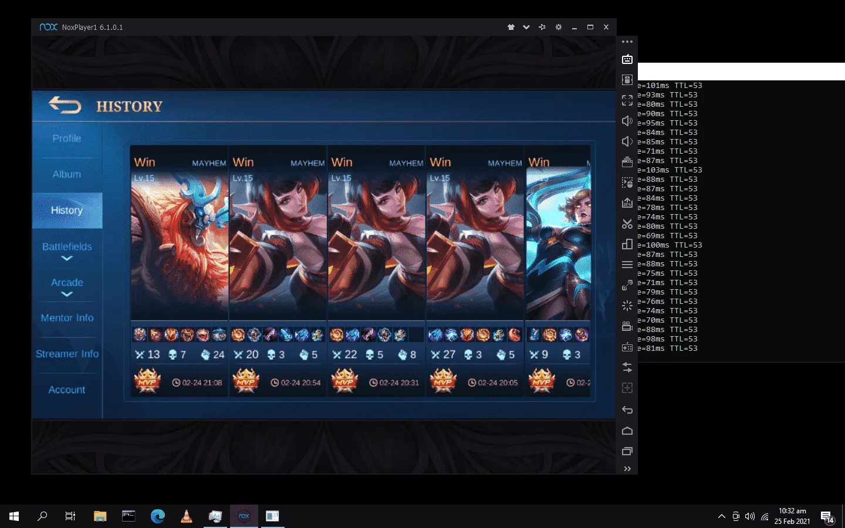Select the History tab
Image resolution: width=845 pixels, height=528 pixels.
[x=67, y=210]
